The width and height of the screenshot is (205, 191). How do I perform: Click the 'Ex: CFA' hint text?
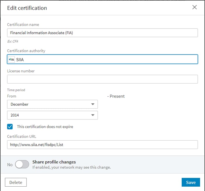pyautogui.click(x=13, y=41)
